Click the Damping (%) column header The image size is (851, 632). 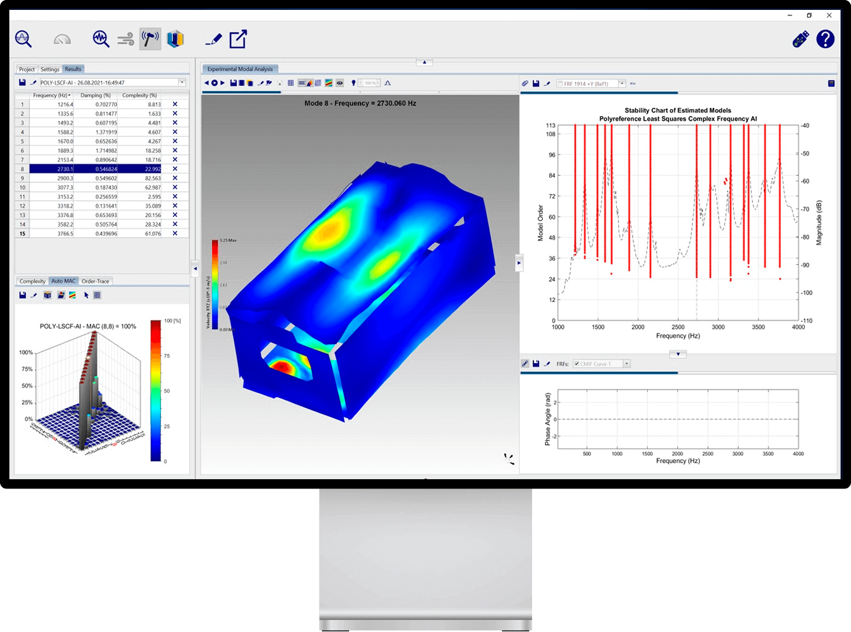coord(95,95)
